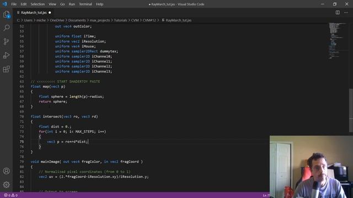This screenshot has height=198, width=353.
Task: Click the Tutorials breadcrumb segment
Action: click(x=120, y=20)
